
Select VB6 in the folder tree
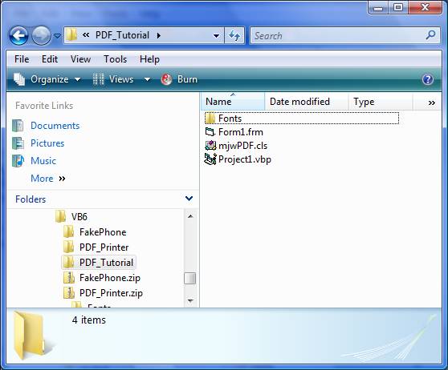click(79, 217)
